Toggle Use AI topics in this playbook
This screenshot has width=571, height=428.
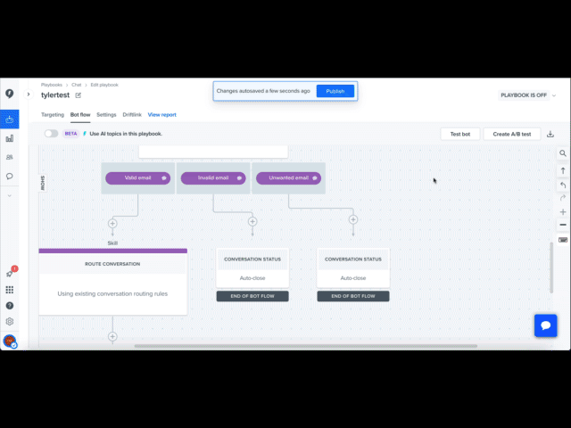click(x=52, y=134)
